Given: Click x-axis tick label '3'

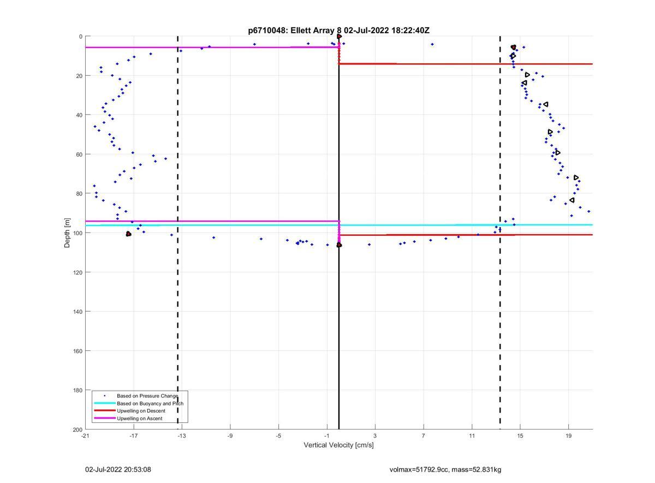Looking at the screenshot, I should pos(375,436).
